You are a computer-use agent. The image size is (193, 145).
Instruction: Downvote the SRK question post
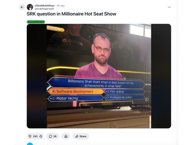[41, 136]
